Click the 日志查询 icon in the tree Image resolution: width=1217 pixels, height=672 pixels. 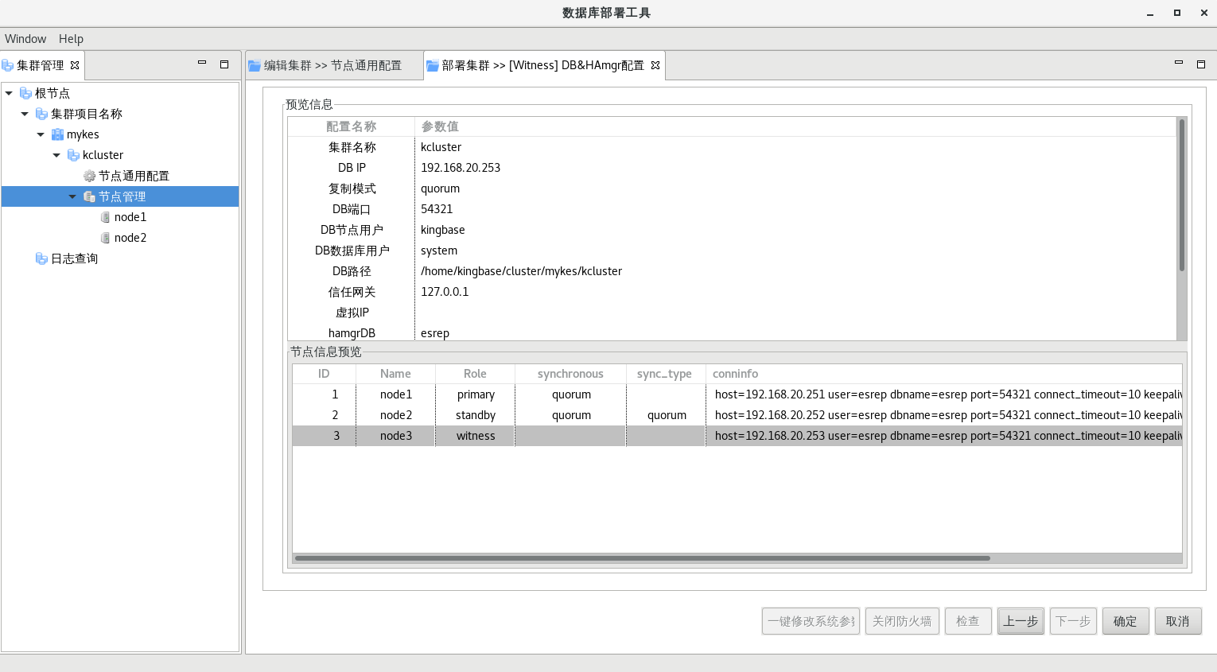(41, 258)
